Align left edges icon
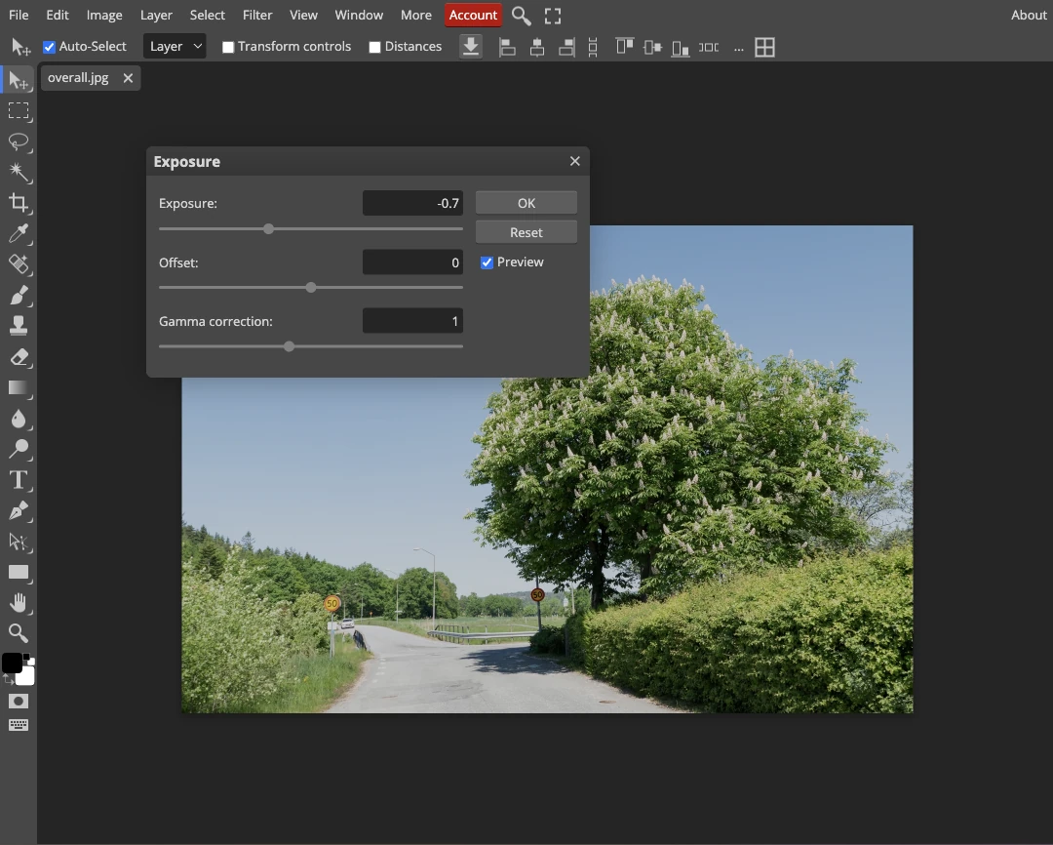 click(507, 47)
